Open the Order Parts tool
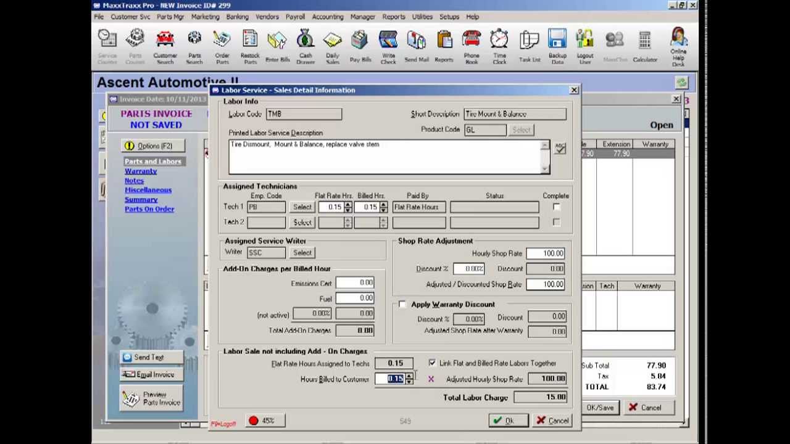 [222, 47]
